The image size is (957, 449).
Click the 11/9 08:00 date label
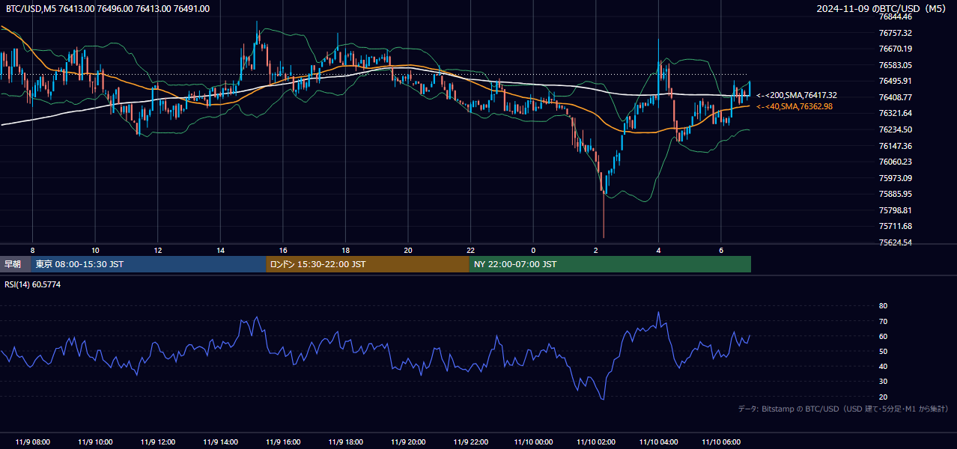33,442
